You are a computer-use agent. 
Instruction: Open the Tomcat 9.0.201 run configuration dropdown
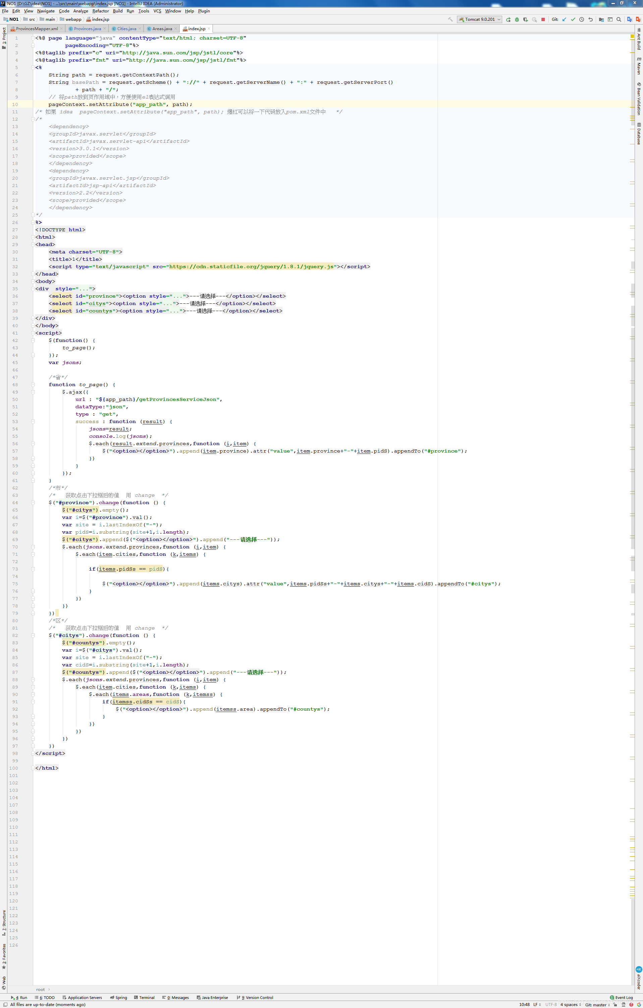480,19
